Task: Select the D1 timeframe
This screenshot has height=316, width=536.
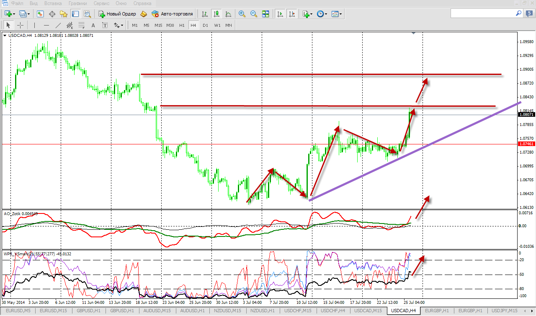Action: pos(205,25)
